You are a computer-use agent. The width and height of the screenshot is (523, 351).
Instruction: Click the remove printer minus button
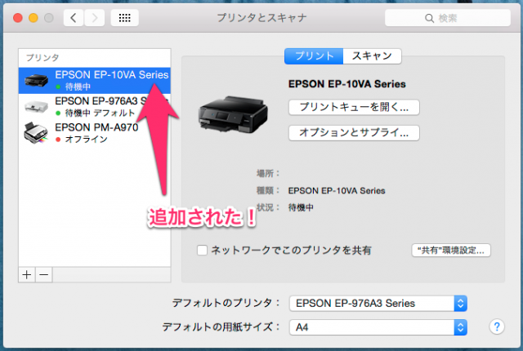pyautogui.click(x=44, y=275)
